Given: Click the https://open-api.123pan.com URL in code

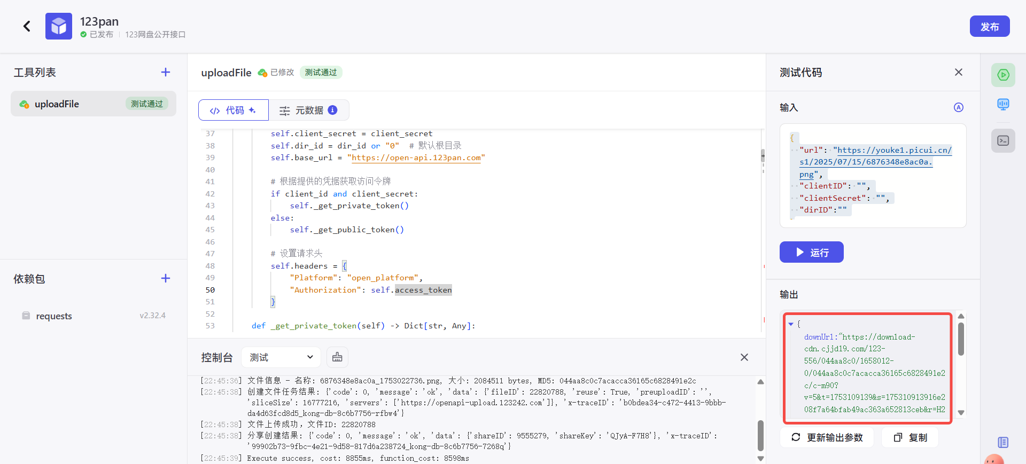Looking at the screenshot, I should [x=416, y=158].
